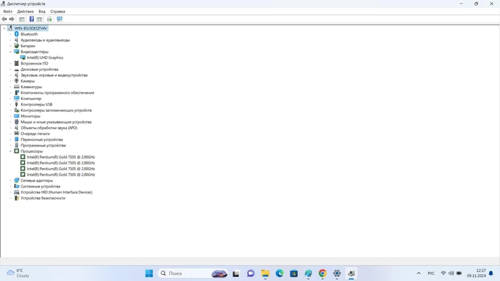Select Объекты обработки звука (APO)
The image size is (500, 281).
point(49,128)
